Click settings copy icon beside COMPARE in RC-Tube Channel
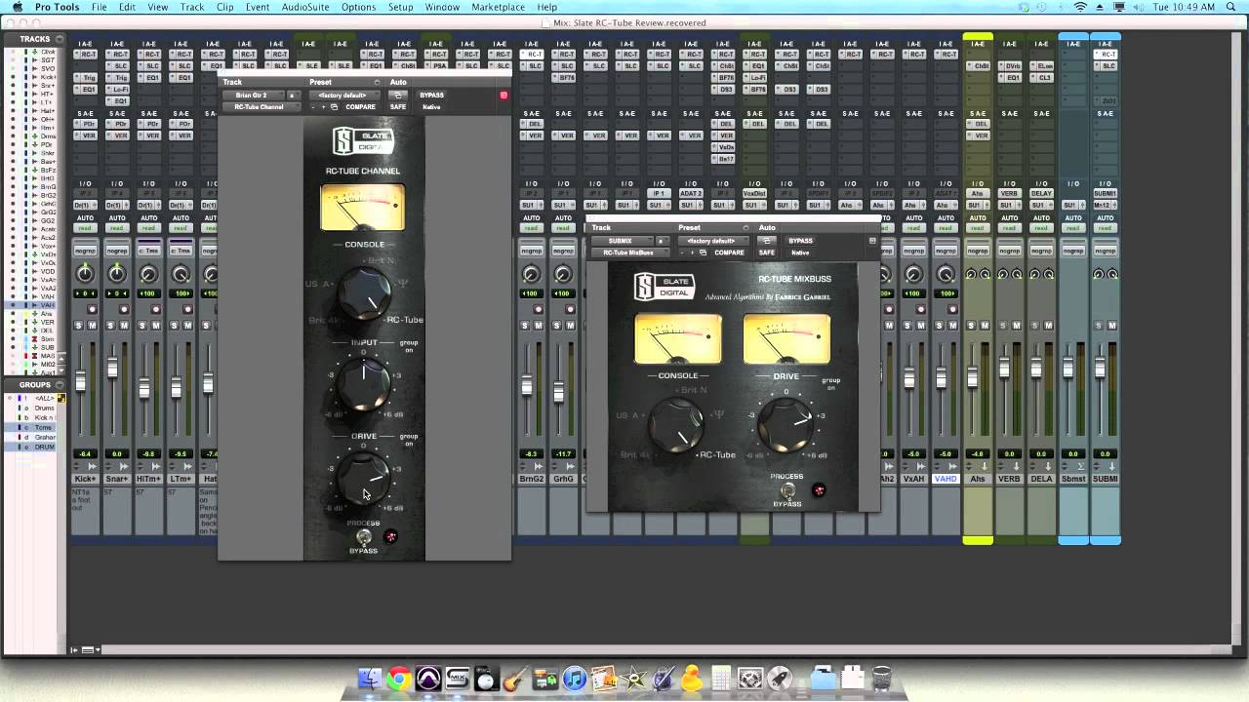Screen dimensions: 1249x702 [335, 107]
